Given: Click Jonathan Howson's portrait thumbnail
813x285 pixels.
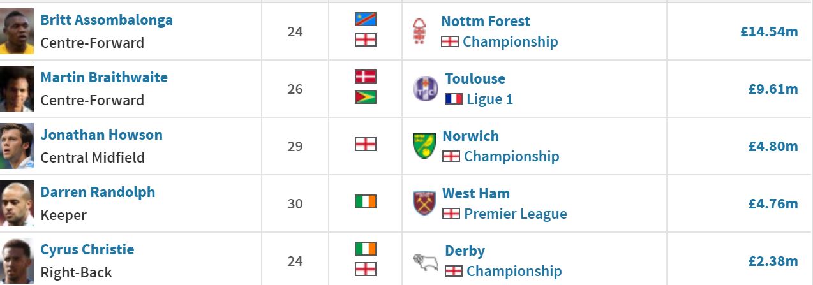Looking at the screenshot, I should [17, 146].
